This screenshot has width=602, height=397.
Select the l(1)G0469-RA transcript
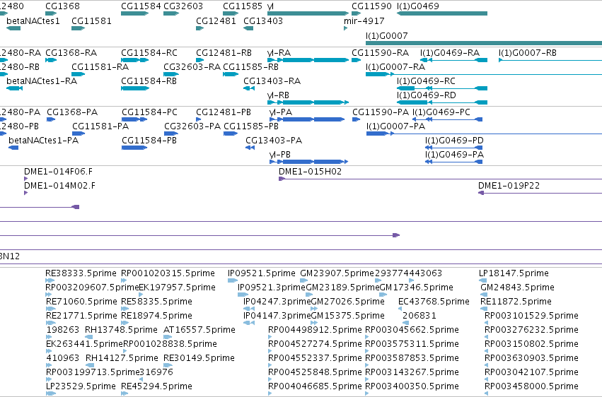tap(454, 60)
